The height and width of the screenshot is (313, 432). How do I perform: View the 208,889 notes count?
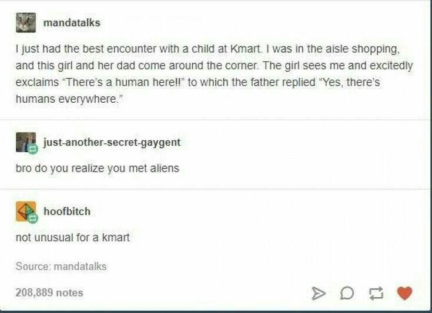(49, 292)
